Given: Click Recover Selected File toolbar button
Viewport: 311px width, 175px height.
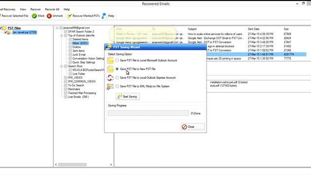Looking at the screenshot, I should 14,16.
